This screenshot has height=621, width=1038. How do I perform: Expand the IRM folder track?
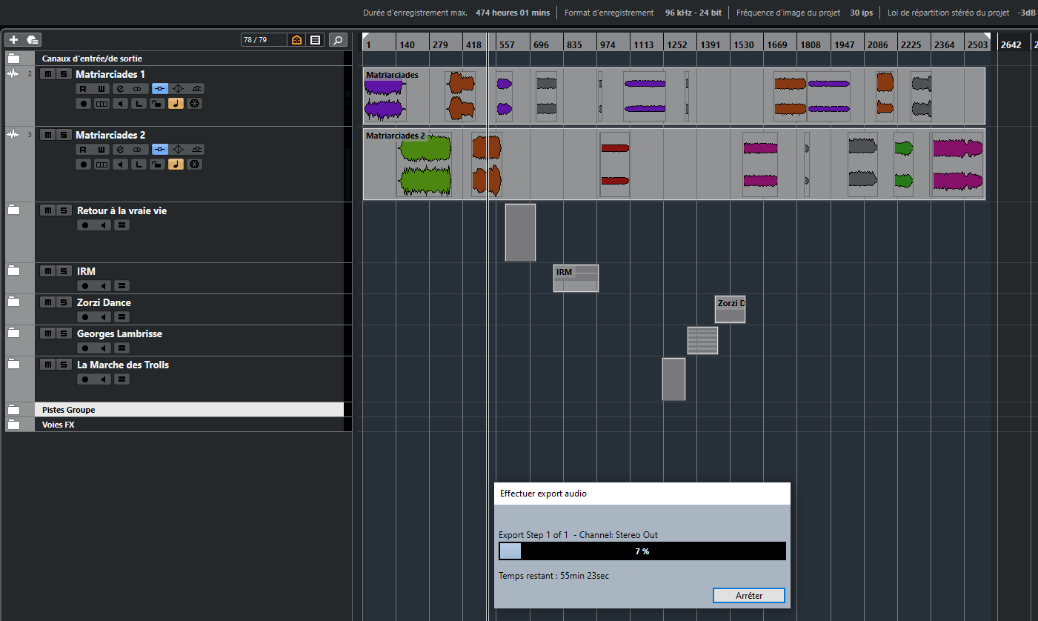point(13,271)
